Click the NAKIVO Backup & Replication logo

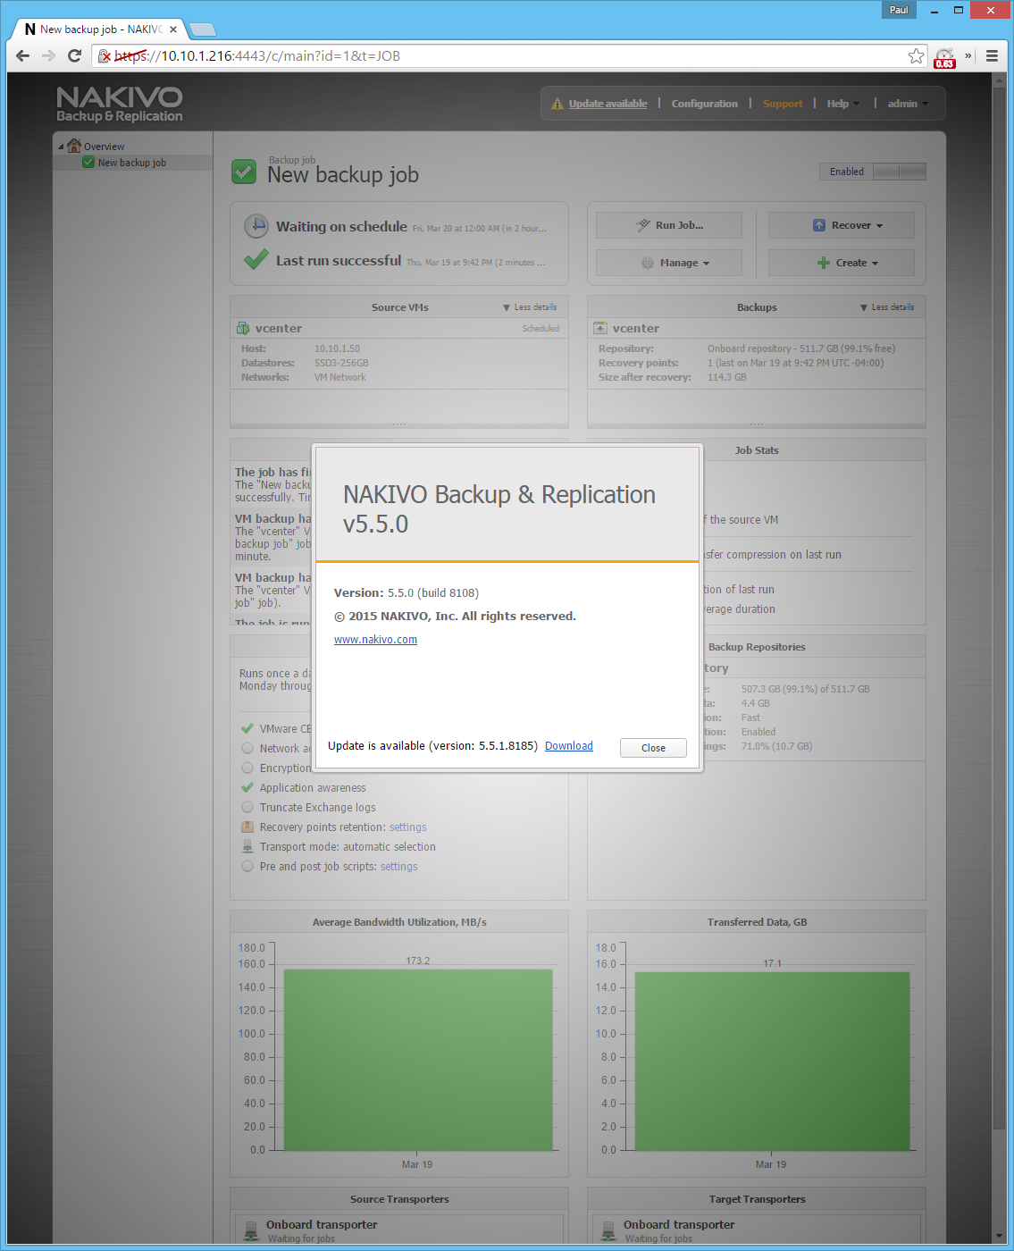click(x=120, y=105)
